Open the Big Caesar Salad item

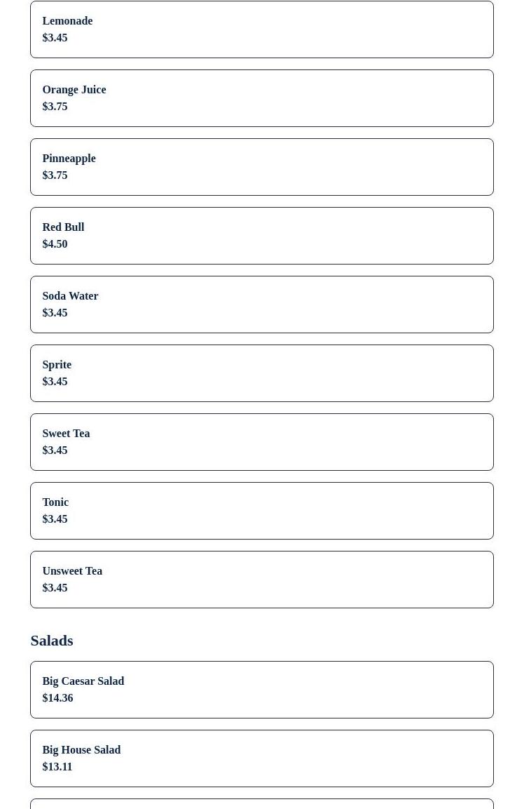pos(261,690)
